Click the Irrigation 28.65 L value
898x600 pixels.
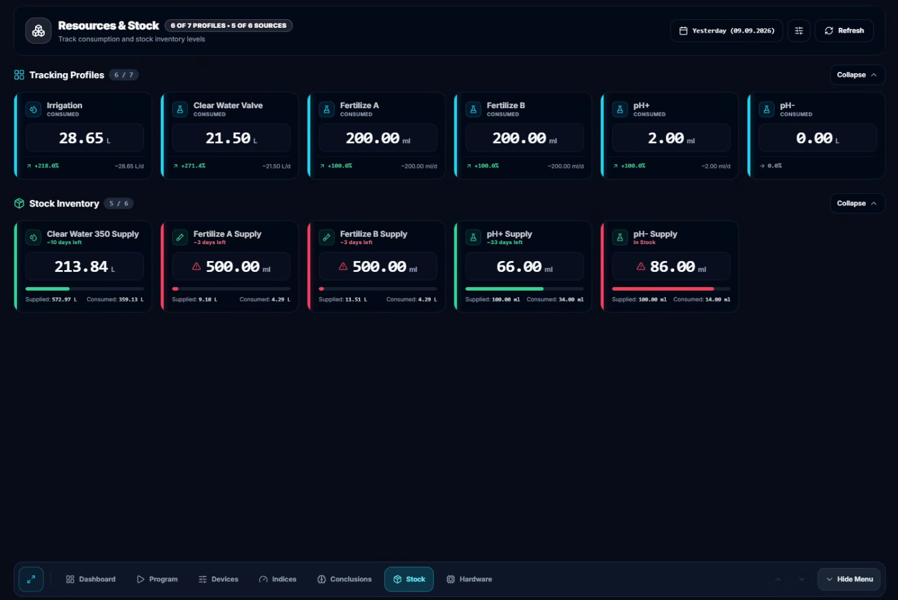click(x=85, y=138)
